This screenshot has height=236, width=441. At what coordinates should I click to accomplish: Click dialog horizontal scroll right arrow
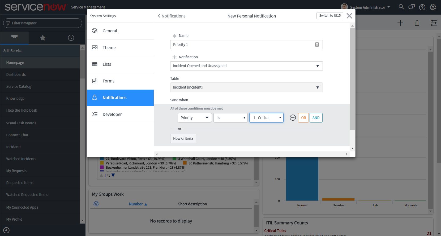(x=347, y=154)
